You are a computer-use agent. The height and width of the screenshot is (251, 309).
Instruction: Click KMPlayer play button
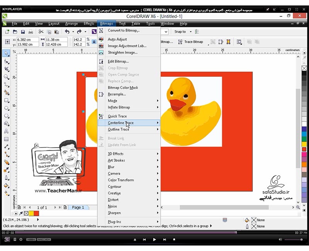pyautogui.click(x=154, y=239)
